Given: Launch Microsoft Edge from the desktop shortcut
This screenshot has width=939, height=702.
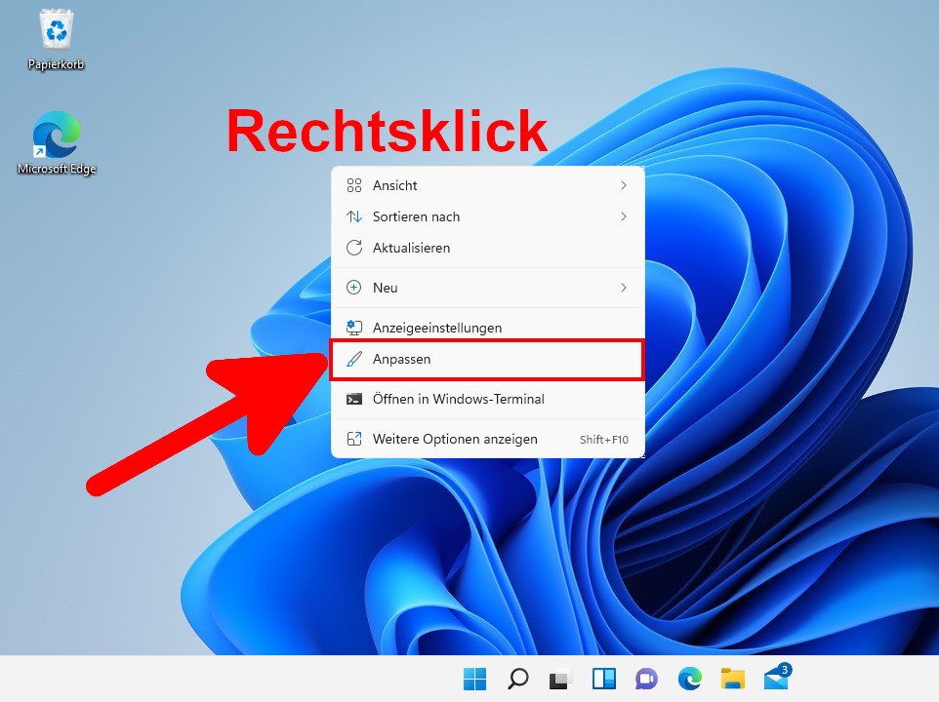Looking at the screenshot, I should click(56, 136).
